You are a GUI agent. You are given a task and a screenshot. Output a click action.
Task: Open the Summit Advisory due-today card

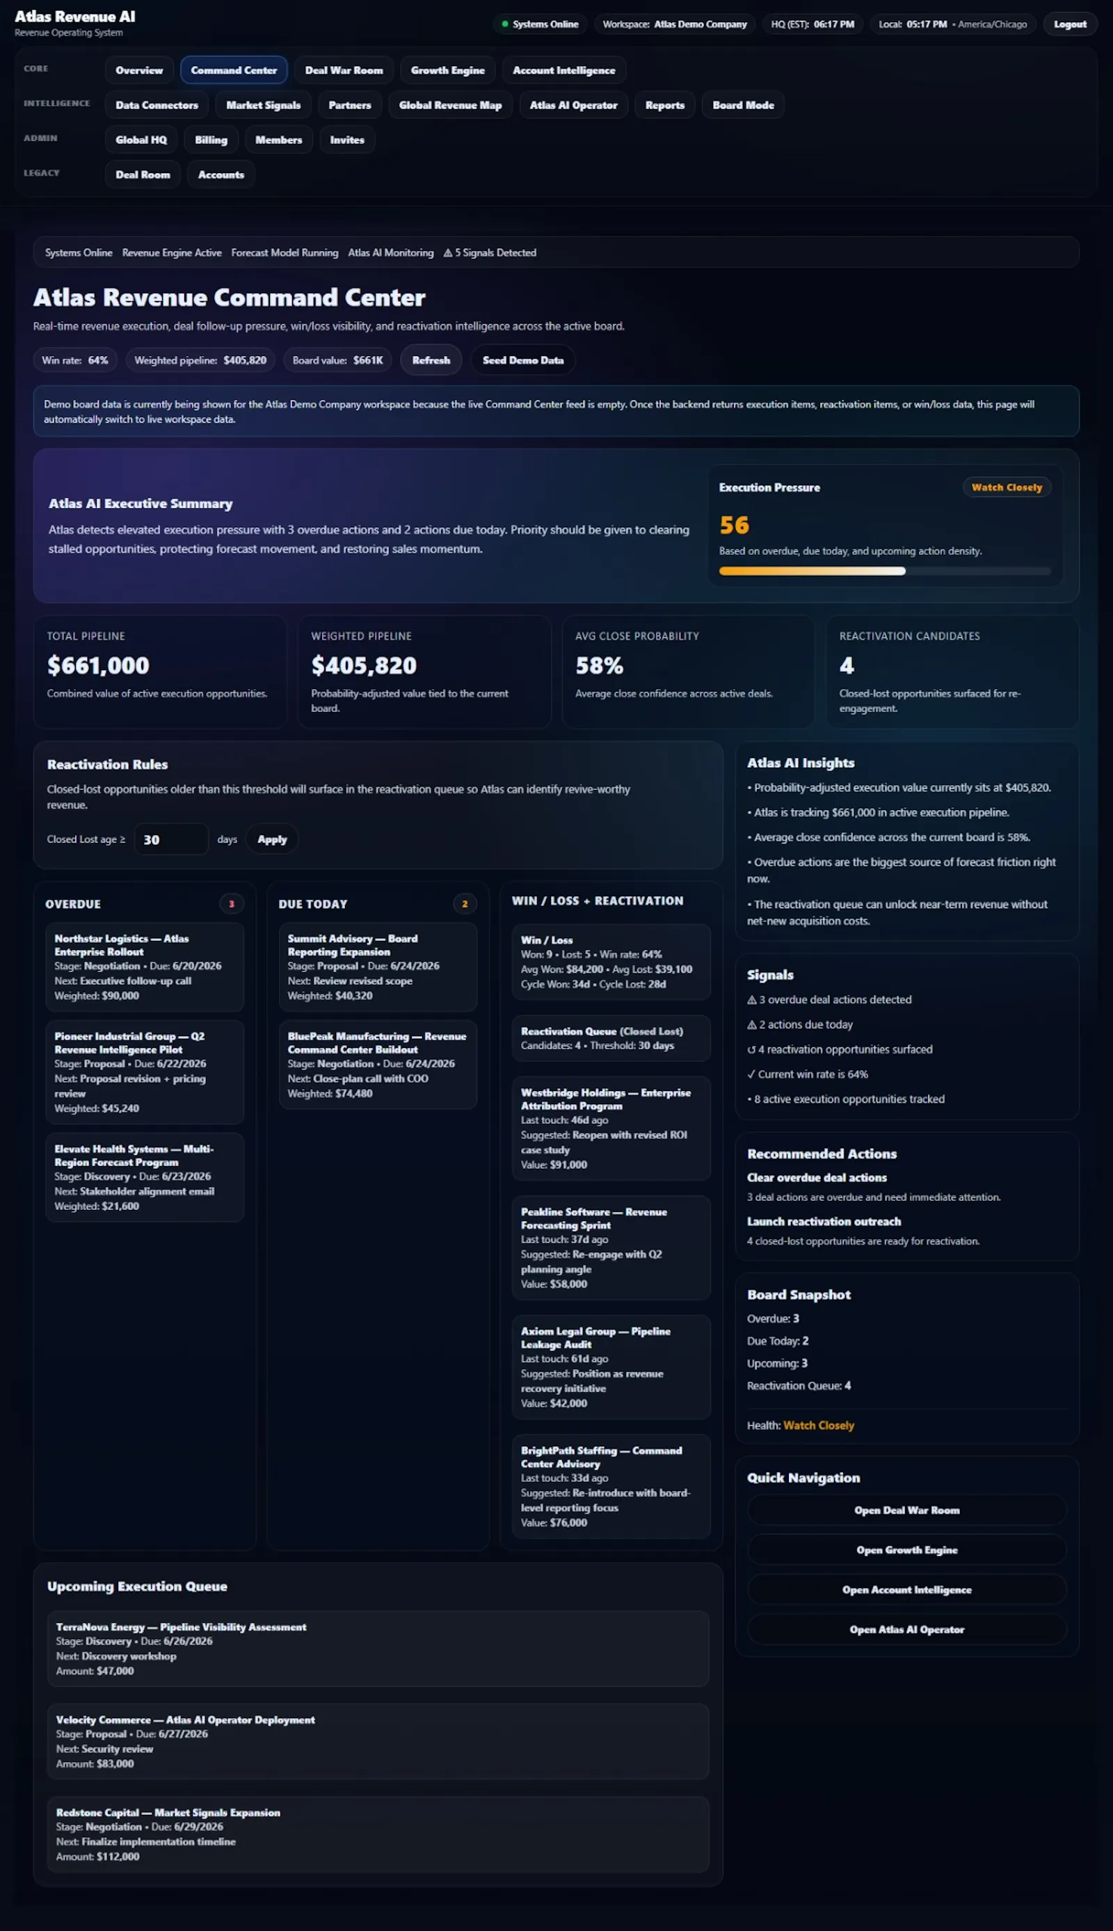click(378, 967)
